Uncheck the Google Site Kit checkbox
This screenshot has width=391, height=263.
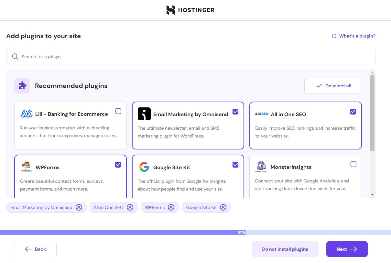pyautogui.click(x=235, y=165)
